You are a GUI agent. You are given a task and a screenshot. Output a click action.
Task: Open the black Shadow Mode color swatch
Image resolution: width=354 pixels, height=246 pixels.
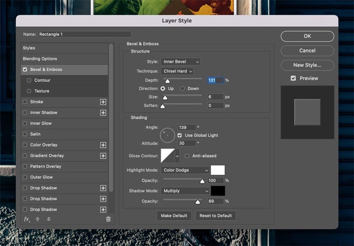pyautogui.click(x=218, y=191)
